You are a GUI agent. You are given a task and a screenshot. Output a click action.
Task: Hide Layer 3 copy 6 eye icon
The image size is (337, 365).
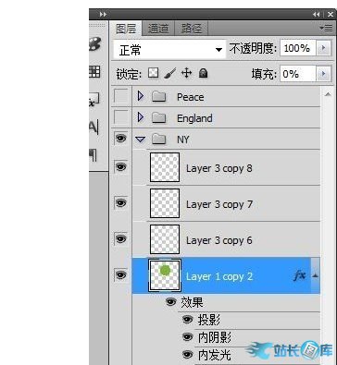(x=121, y=238)
